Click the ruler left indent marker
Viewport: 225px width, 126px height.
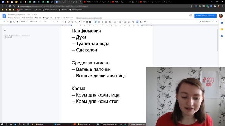(72, 25)
